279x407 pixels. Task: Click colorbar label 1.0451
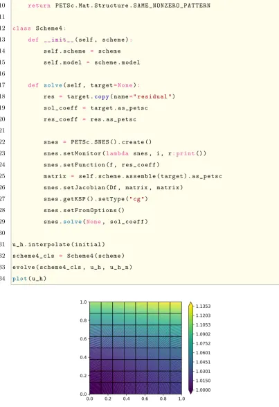(x=203, y=362)
